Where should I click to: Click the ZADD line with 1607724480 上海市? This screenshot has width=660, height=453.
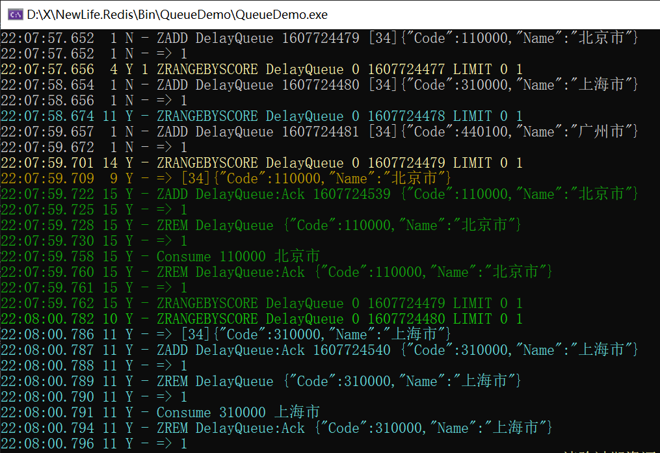(319, 85)
